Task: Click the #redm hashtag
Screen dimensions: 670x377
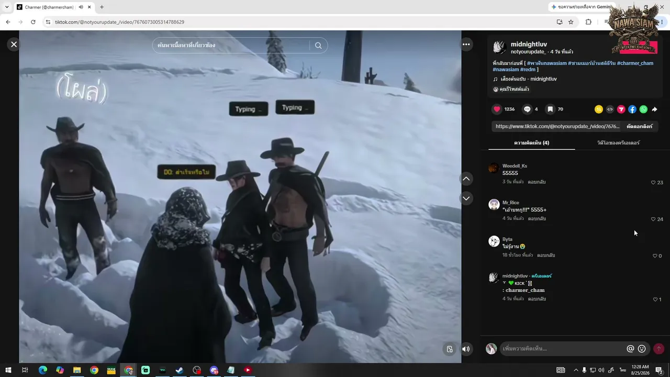Action: coord(528,70)
